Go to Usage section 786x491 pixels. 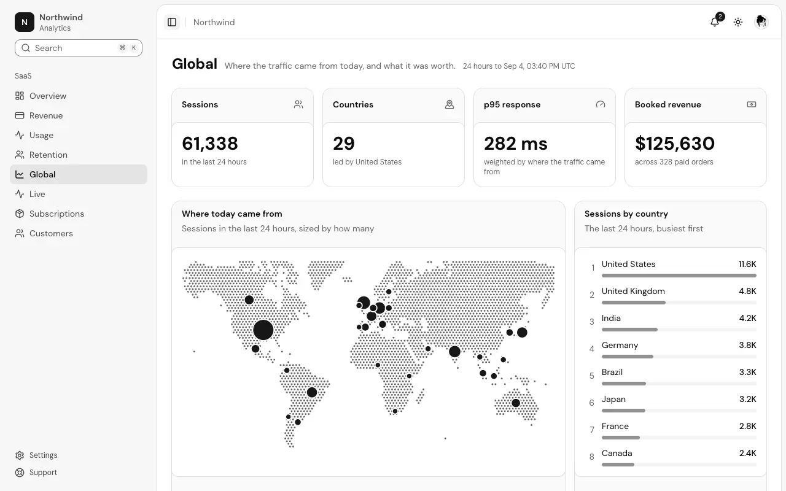79,135
